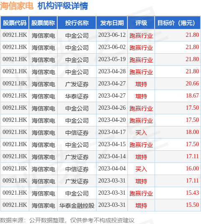
Task: Click target price 16.00
Action: coord(192,169)
